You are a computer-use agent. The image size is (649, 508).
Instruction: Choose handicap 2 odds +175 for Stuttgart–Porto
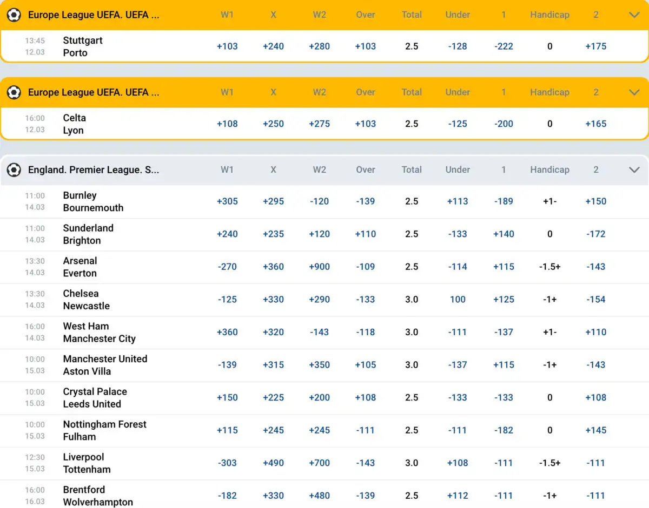coord(595,46)
